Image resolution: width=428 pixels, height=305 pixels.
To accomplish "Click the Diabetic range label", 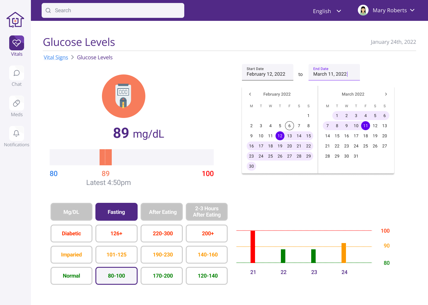I will tap(71, 234).
